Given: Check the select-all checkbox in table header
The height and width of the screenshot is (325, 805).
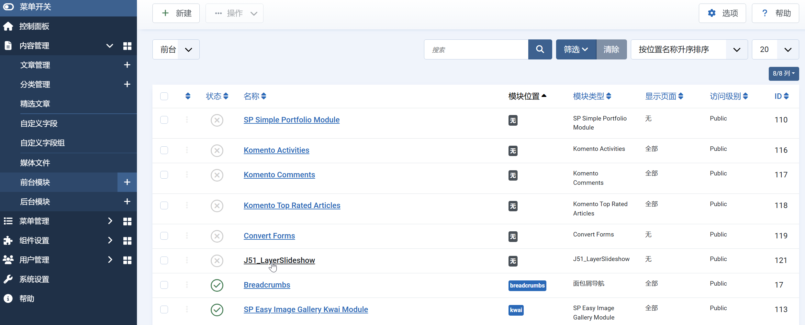Looking at the screenshot, I should 164,96.
